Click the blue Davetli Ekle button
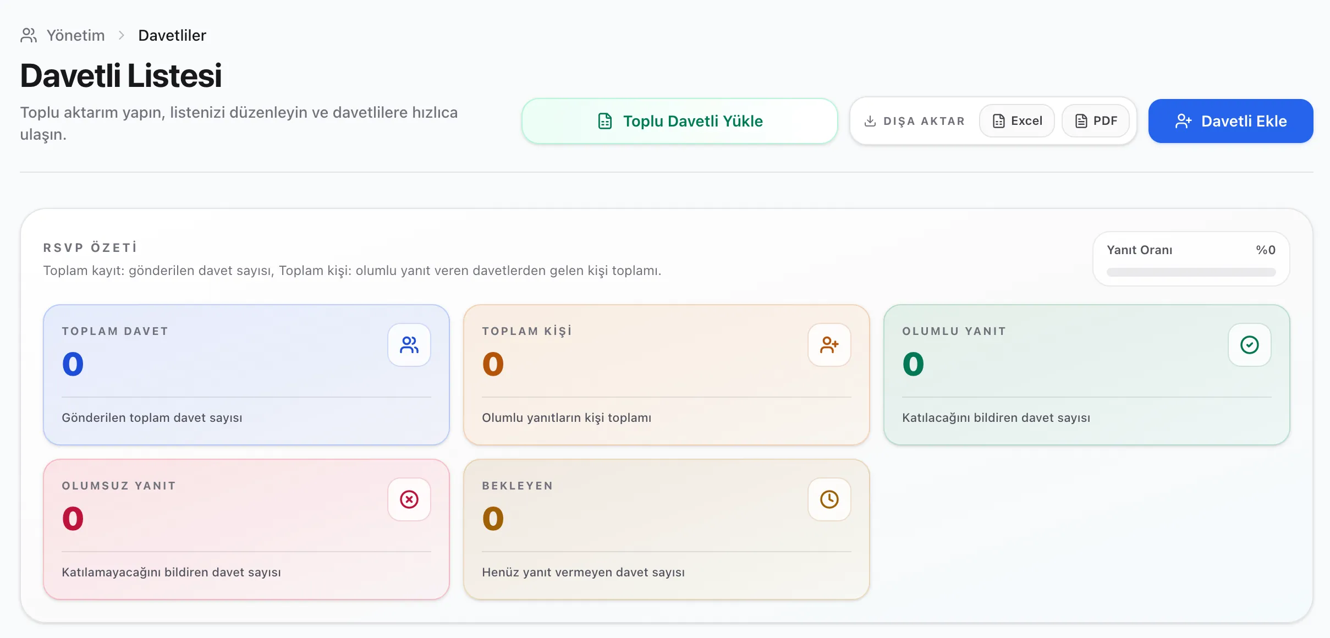Image resolution: width=1330 pixels, height=638 pixels. [1230, 121]
